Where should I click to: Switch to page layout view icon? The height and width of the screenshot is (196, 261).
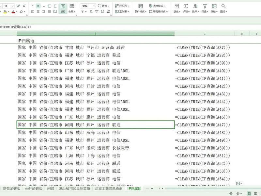pos(255,193)
